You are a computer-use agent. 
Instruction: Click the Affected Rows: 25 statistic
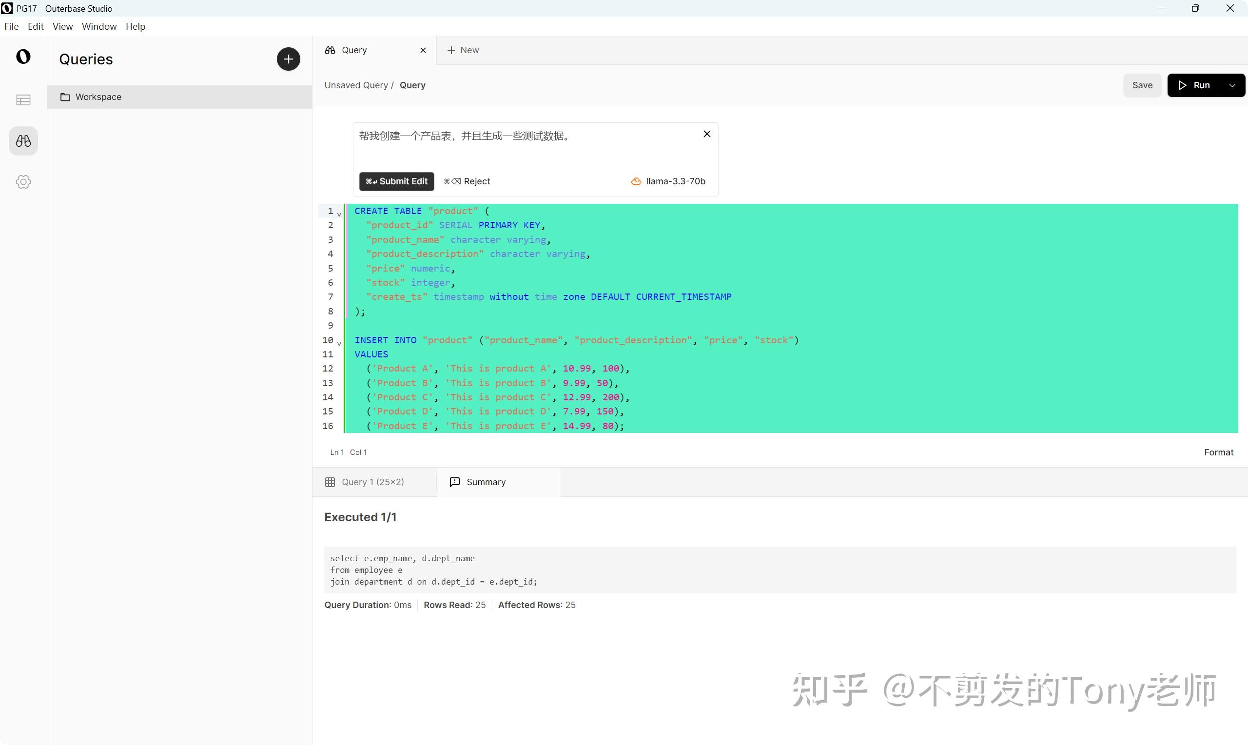click(536, 605)
